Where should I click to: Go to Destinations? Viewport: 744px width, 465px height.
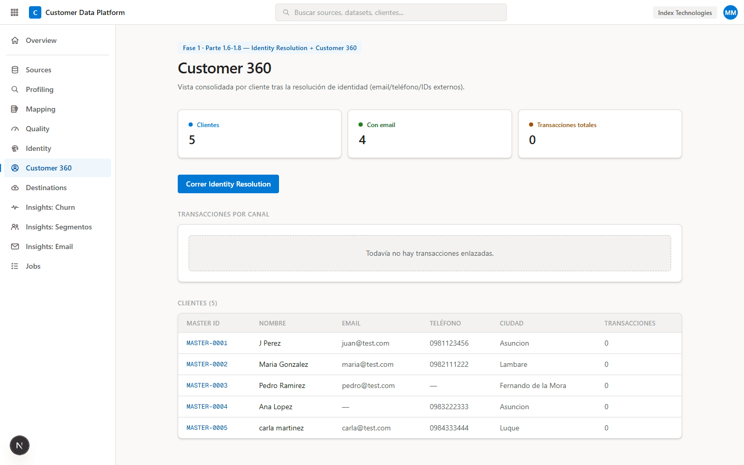(57, 188)
